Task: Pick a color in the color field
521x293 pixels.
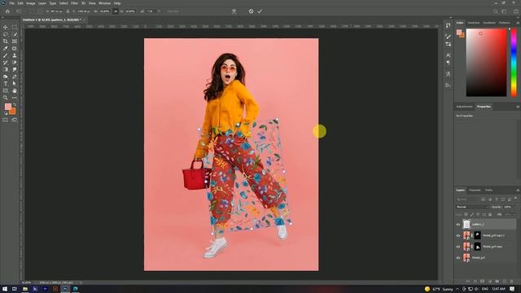Action: pyautogui.click(x=487, y=63)
